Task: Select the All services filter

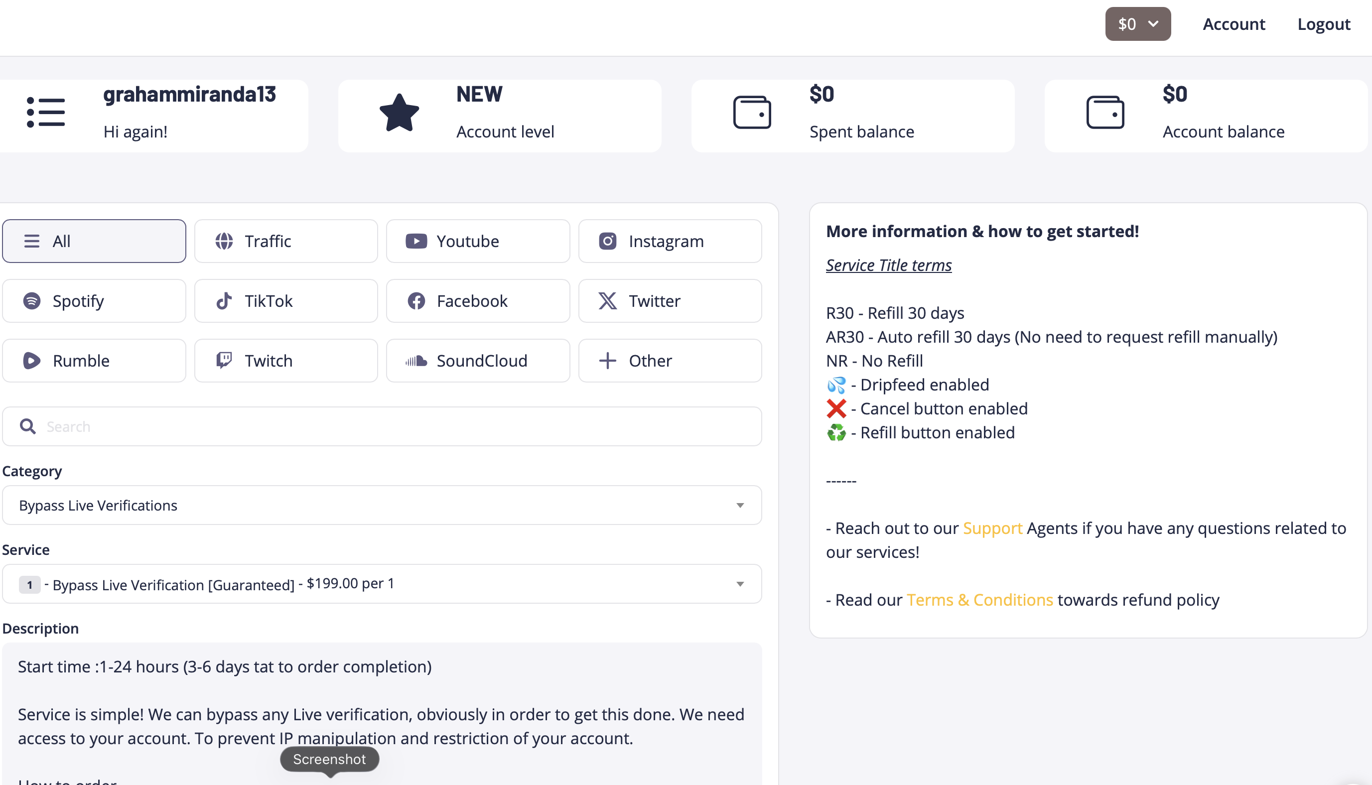Action: [x=94, y=241]
